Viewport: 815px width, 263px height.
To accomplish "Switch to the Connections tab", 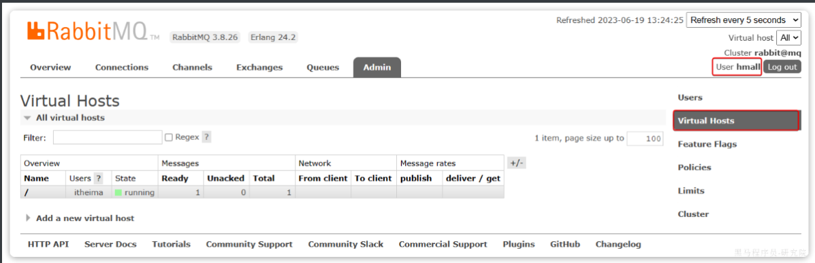I will point(122,67).
